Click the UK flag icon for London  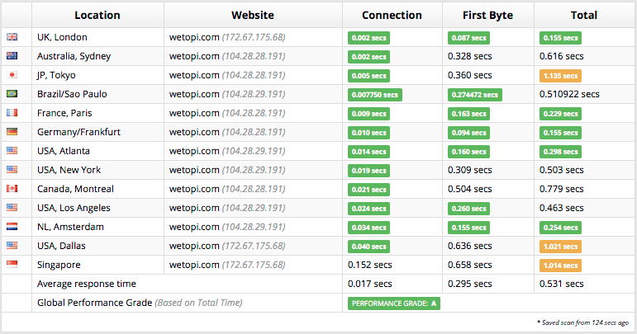12,37
